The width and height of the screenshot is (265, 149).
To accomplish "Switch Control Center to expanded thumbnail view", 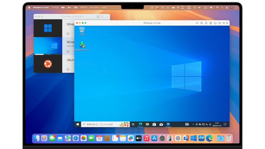I will tap(98, 17).
